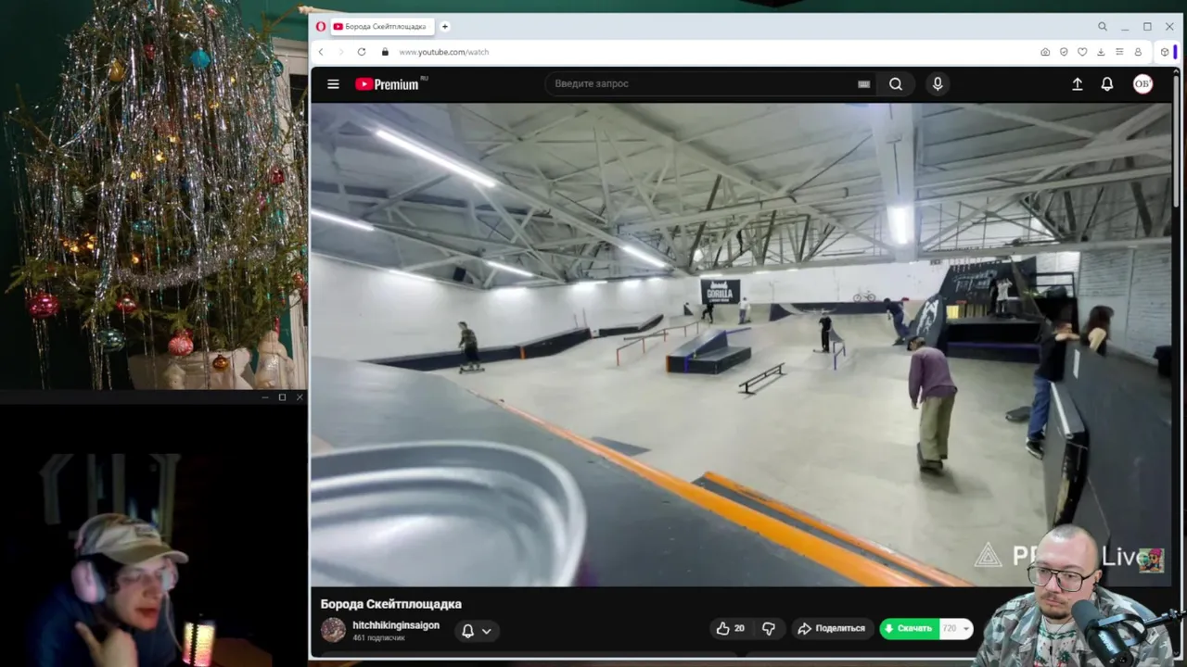Open YouTube hamburger guide menu
Viewport: 1187px width, 667px height.
coord(333,83)
